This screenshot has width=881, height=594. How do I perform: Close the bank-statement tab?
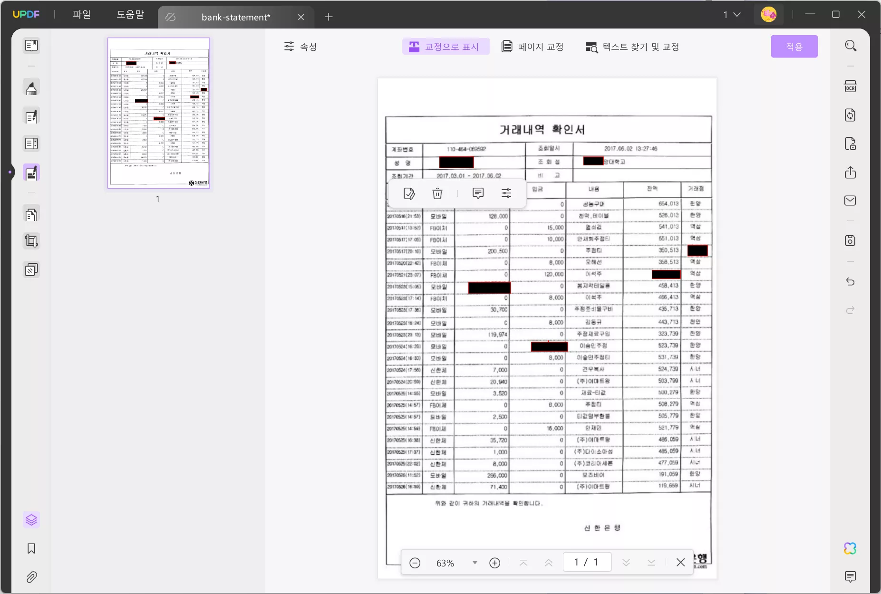point(301,17)
